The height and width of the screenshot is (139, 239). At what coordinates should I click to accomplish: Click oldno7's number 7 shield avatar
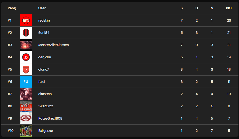point(26,69)
